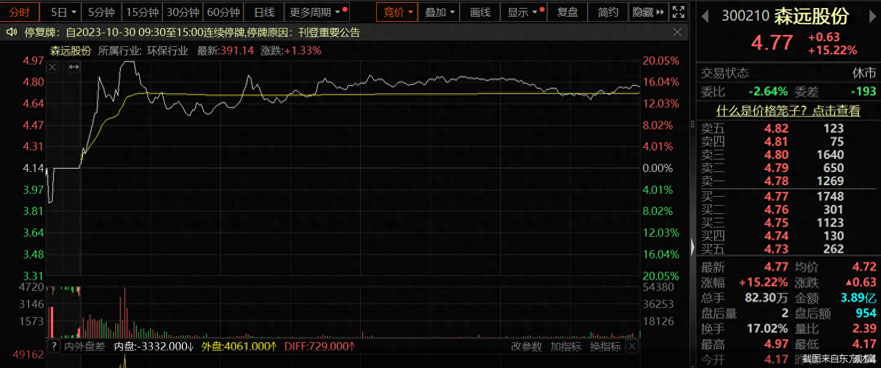Click the 交易状态 休市 status row
Image resolution: width=881 pixels, height=368 pixels.
pos(788,73)
